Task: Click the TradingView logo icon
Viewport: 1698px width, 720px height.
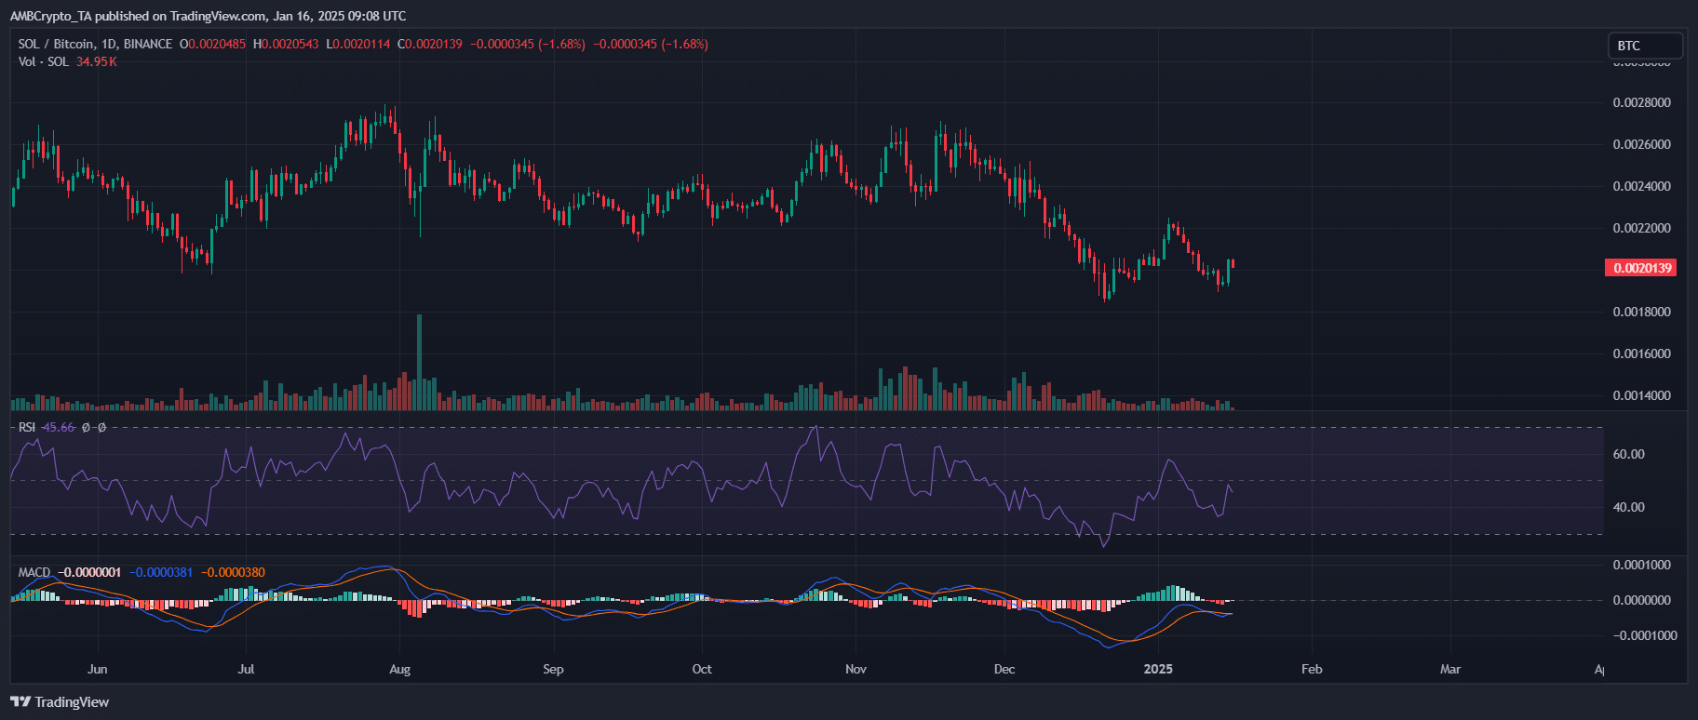Action: (20, 702)
